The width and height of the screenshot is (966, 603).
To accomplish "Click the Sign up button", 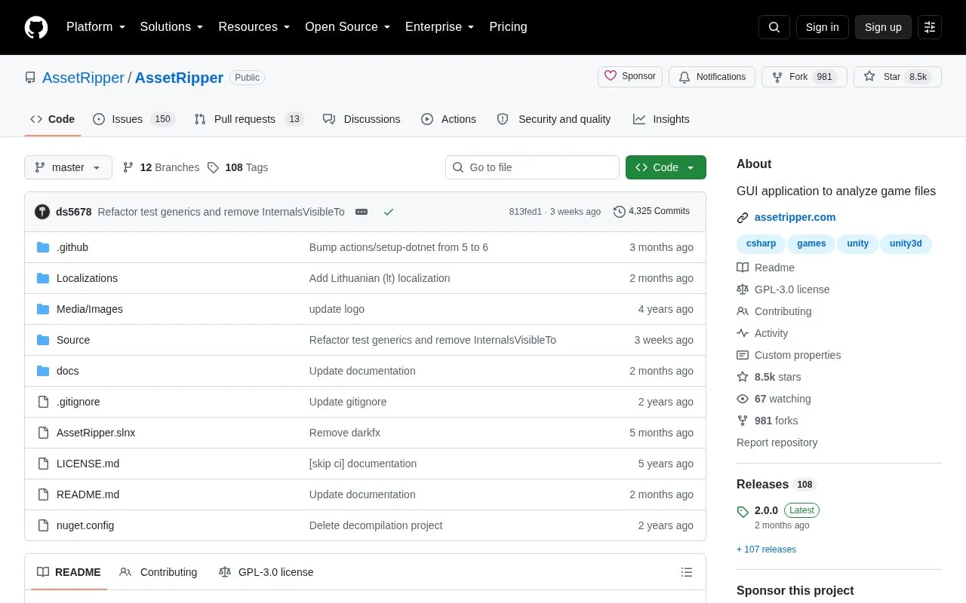I will click(883, 27).
